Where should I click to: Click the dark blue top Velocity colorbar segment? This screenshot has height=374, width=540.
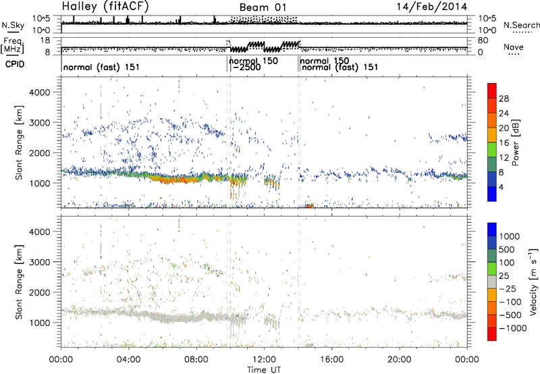coord(492,229)
